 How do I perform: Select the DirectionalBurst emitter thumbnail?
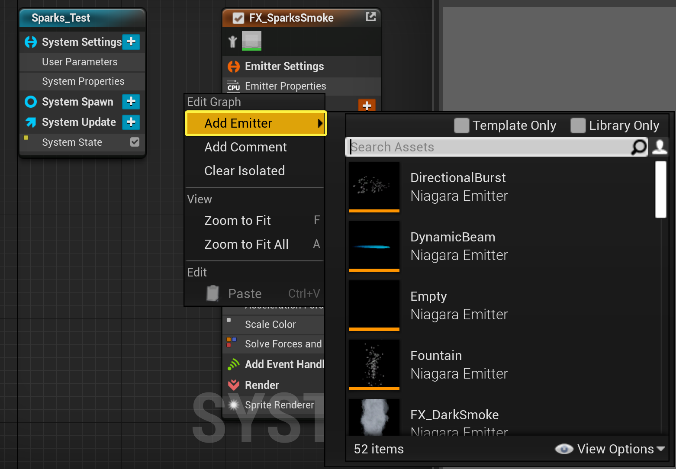tap(374, 187)
